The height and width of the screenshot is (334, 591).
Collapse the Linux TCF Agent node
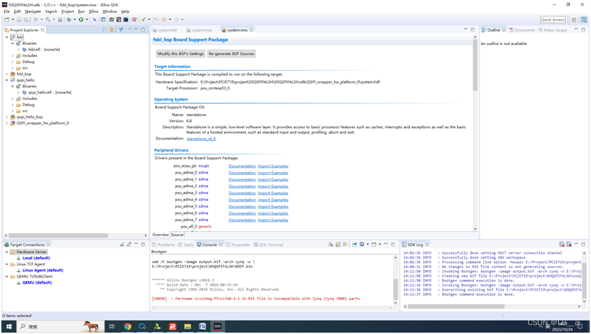[x=7, y=264]
